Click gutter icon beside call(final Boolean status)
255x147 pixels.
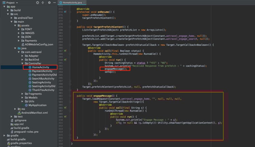point(65,51)
